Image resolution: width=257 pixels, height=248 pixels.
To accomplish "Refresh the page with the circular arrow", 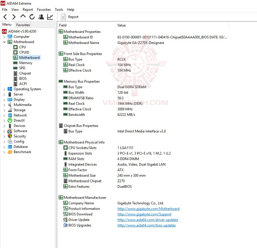I will (32, 17).
